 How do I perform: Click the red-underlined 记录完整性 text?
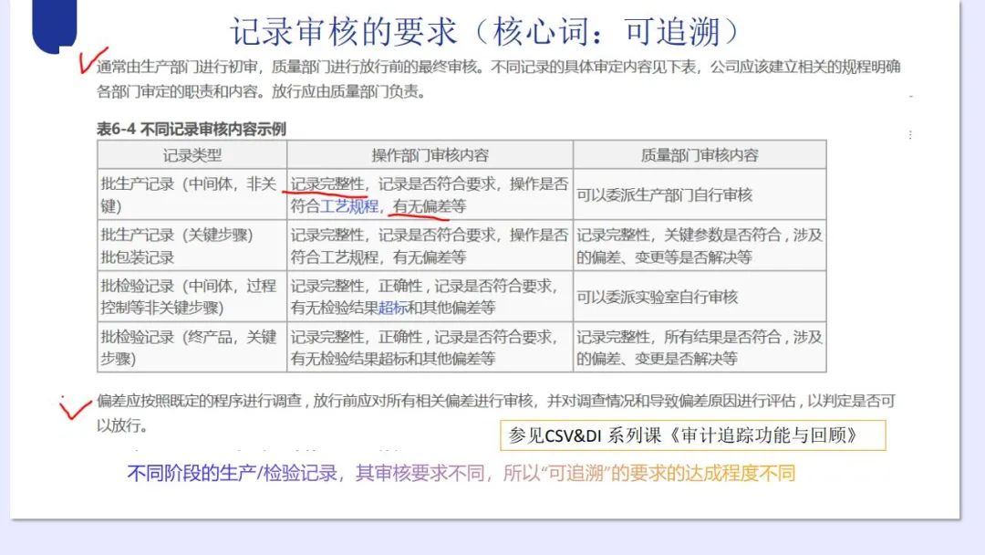[x=327, y=184]
